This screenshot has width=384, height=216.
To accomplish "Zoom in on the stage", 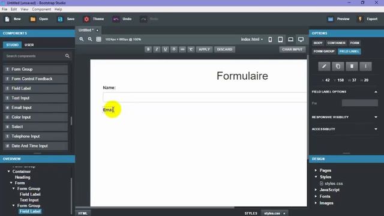I will [x=82, y=39].
